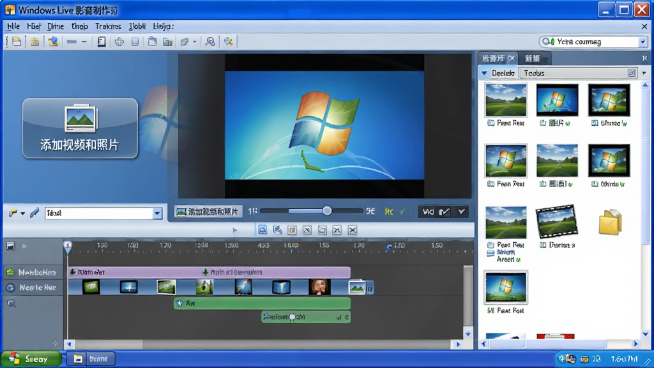Image resolution: width=654 pixels, height=368 pixels.
Task: Toggle the checkbox icon next to 'Wd'
Action: coord(445,212)
